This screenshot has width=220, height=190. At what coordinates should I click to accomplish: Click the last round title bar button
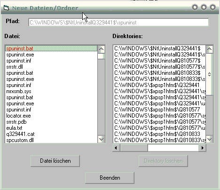(212, 7)
